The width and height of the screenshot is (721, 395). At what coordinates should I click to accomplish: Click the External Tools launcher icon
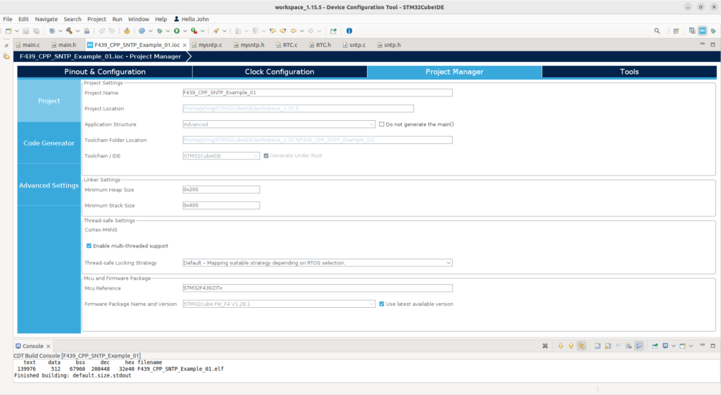pyautogui.click(x=215, y=31)
